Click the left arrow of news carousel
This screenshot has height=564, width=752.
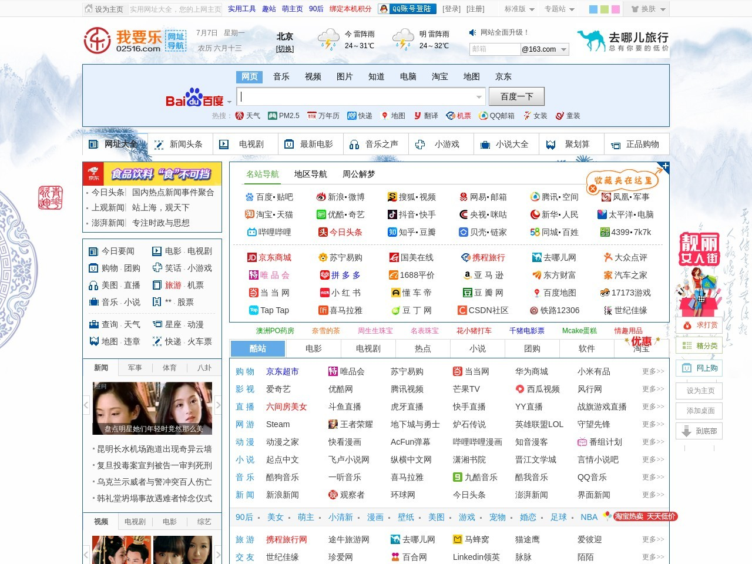[x=86, y=405]
